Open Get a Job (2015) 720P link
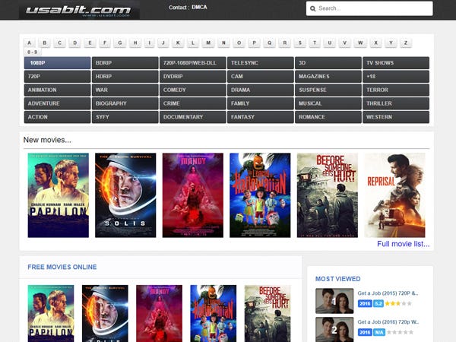The width and height of the screenshot is (456, 342). [x=388, y=293]
